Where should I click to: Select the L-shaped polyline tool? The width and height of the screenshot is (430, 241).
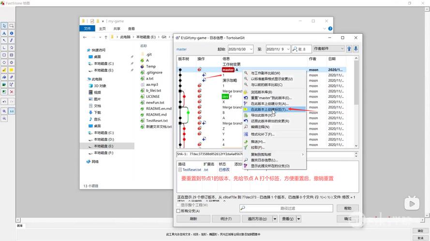(x=4, y=48)
